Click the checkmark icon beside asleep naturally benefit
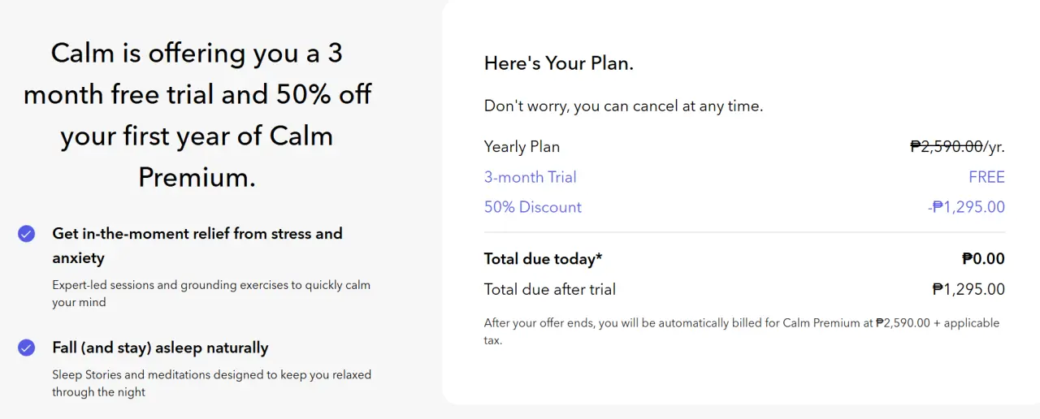Screen dimensions: 1040x419 [x=27, y=348]
